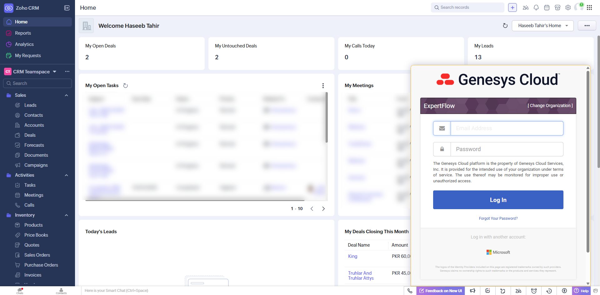Screen dimensions: 600x295
Task: Expand the CRM Teamspace switcher
Action: tap(55, 71)
